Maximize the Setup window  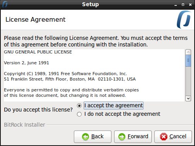coord(183,5)
